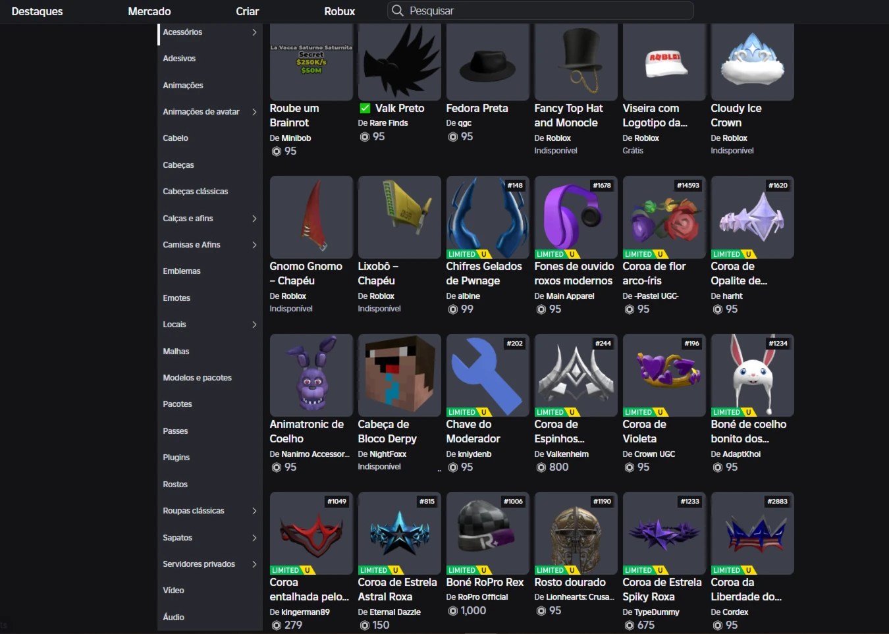
Task: Open the Animatronic de Coelho thumbnail
Action: point(311,375)
